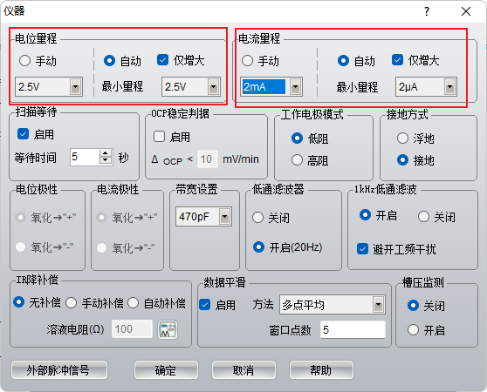The width and height of the screenshot is (487, 392).
Task: Toggle 仅增大 checkbox in 电位量程
Action: tap(162, 60)
